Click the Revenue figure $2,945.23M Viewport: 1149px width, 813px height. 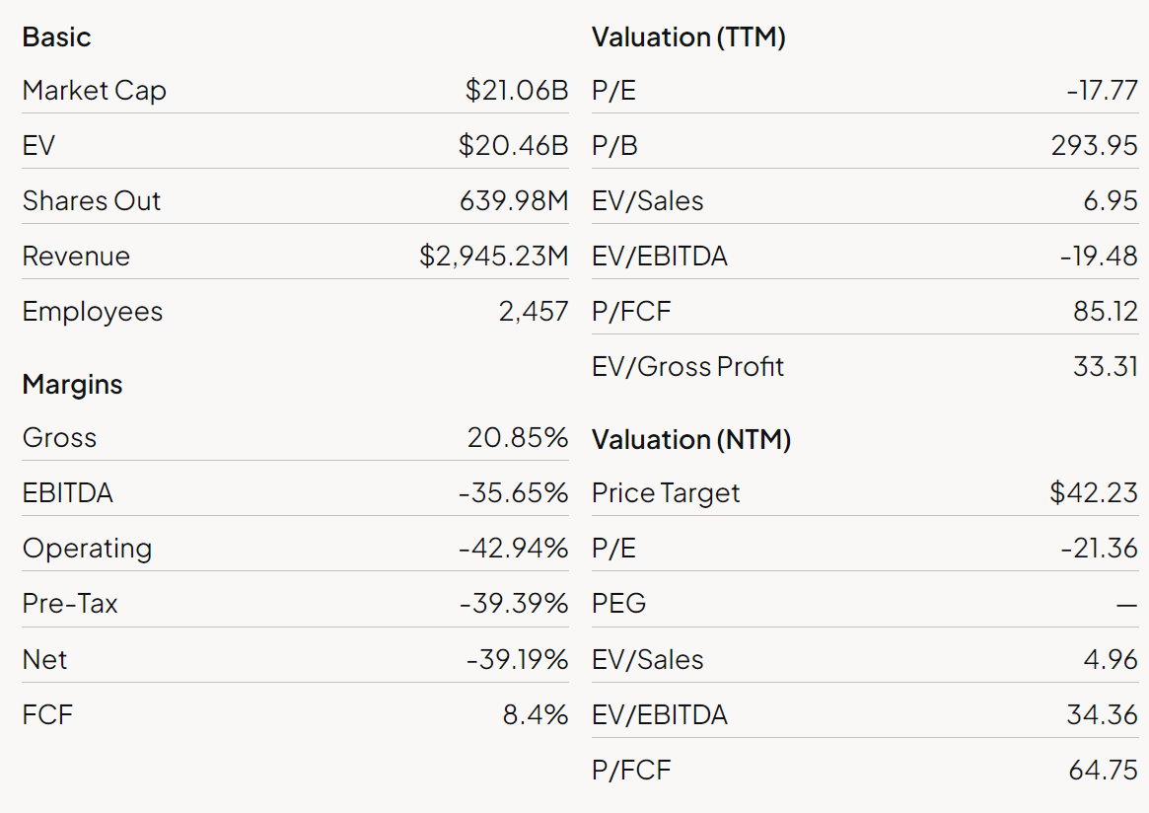[x=493, y=257]
